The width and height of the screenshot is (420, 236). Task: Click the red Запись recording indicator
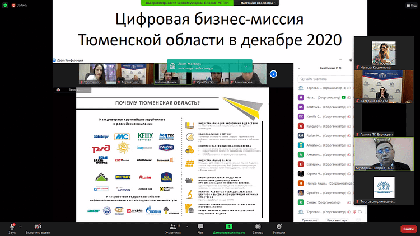coord(19,5)
